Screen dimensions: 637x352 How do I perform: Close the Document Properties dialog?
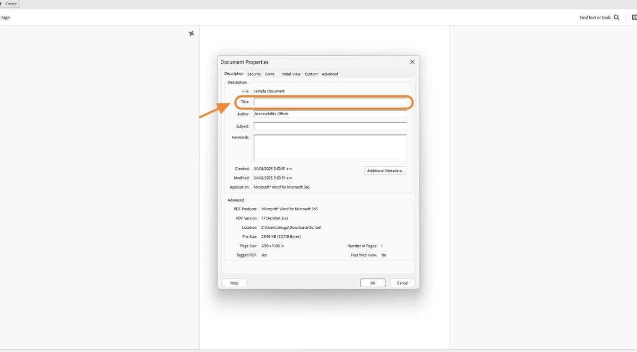[x=412, y=62]
